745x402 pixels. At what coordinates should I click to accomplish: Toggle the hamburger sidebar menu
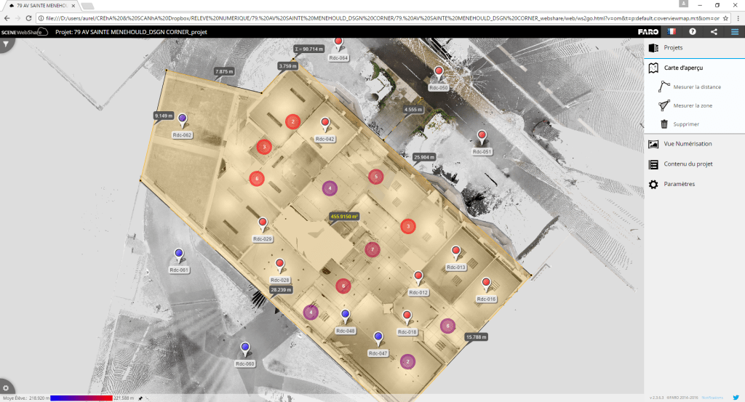coord(735,32)
